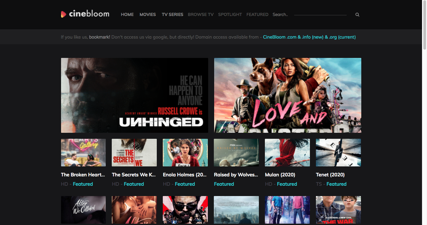The height and width of the screenshot is (225, 427).
Task: Click 'Tenet (2020)' title
Action: (330, 175)
